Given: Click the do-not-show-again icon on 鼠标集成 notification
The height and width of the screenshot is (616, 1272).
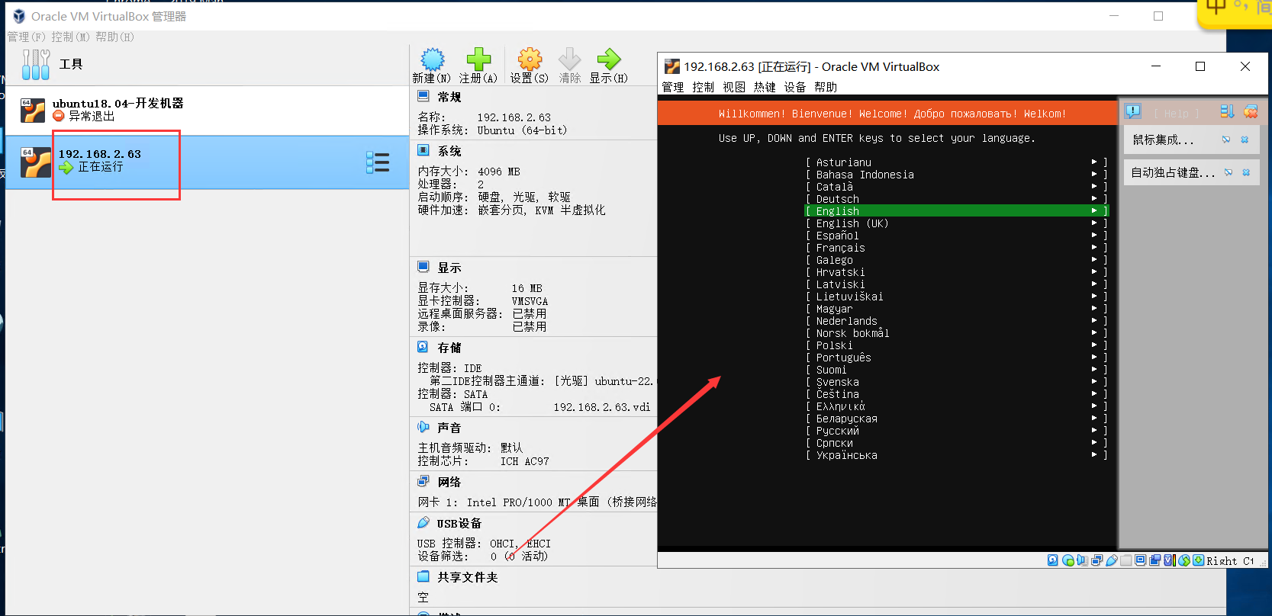Looking at the screenshot, I should tap(1226, 140).
